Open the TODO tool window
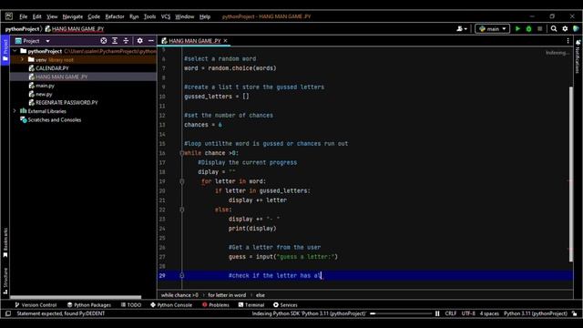 (x=131, y=305)
